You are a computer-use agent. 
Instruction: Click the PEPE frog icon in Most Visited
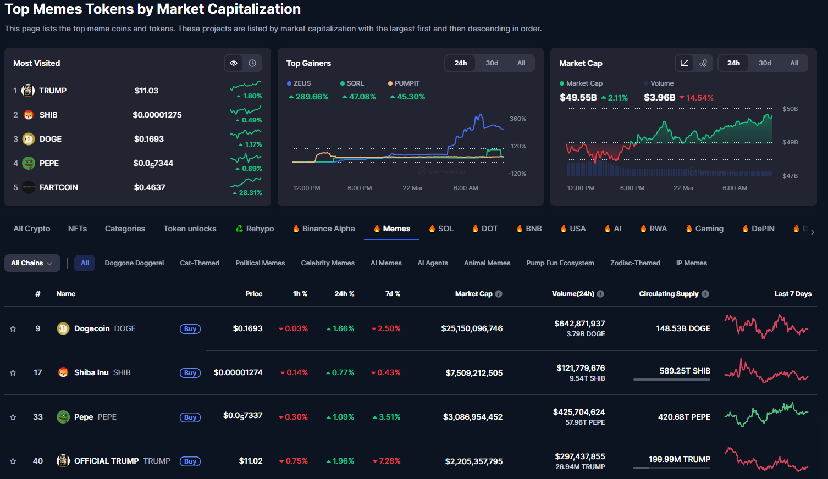click(29, 163)
